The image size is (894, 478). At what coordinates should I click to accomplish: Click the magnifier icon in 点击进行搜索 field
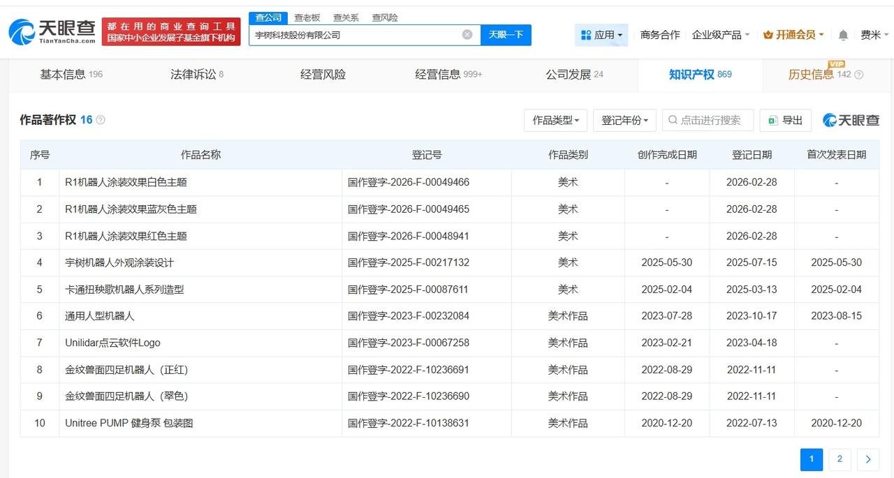[x=670, y=119]
